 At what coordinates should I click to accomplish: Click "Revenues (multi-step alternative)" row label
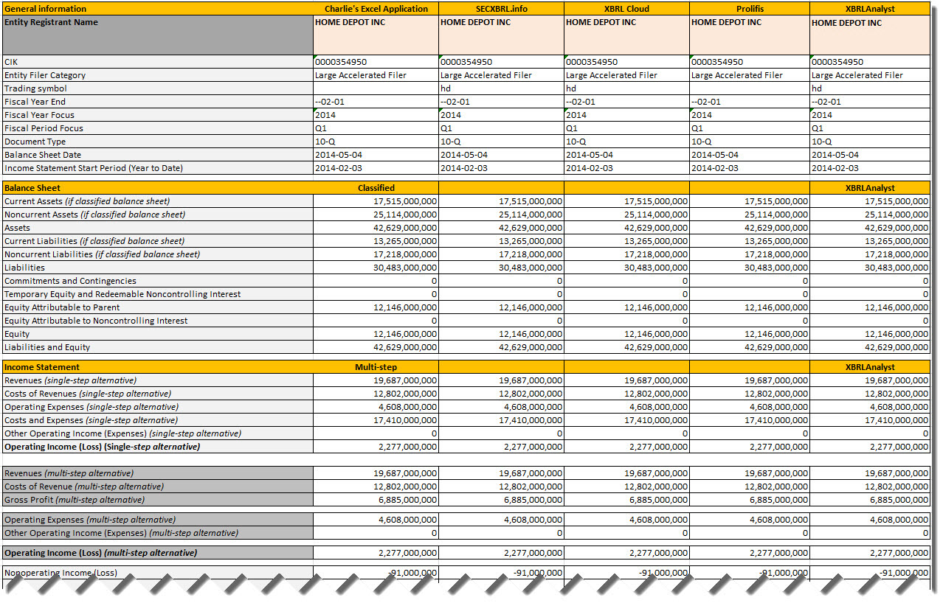[x=158, y=473]
